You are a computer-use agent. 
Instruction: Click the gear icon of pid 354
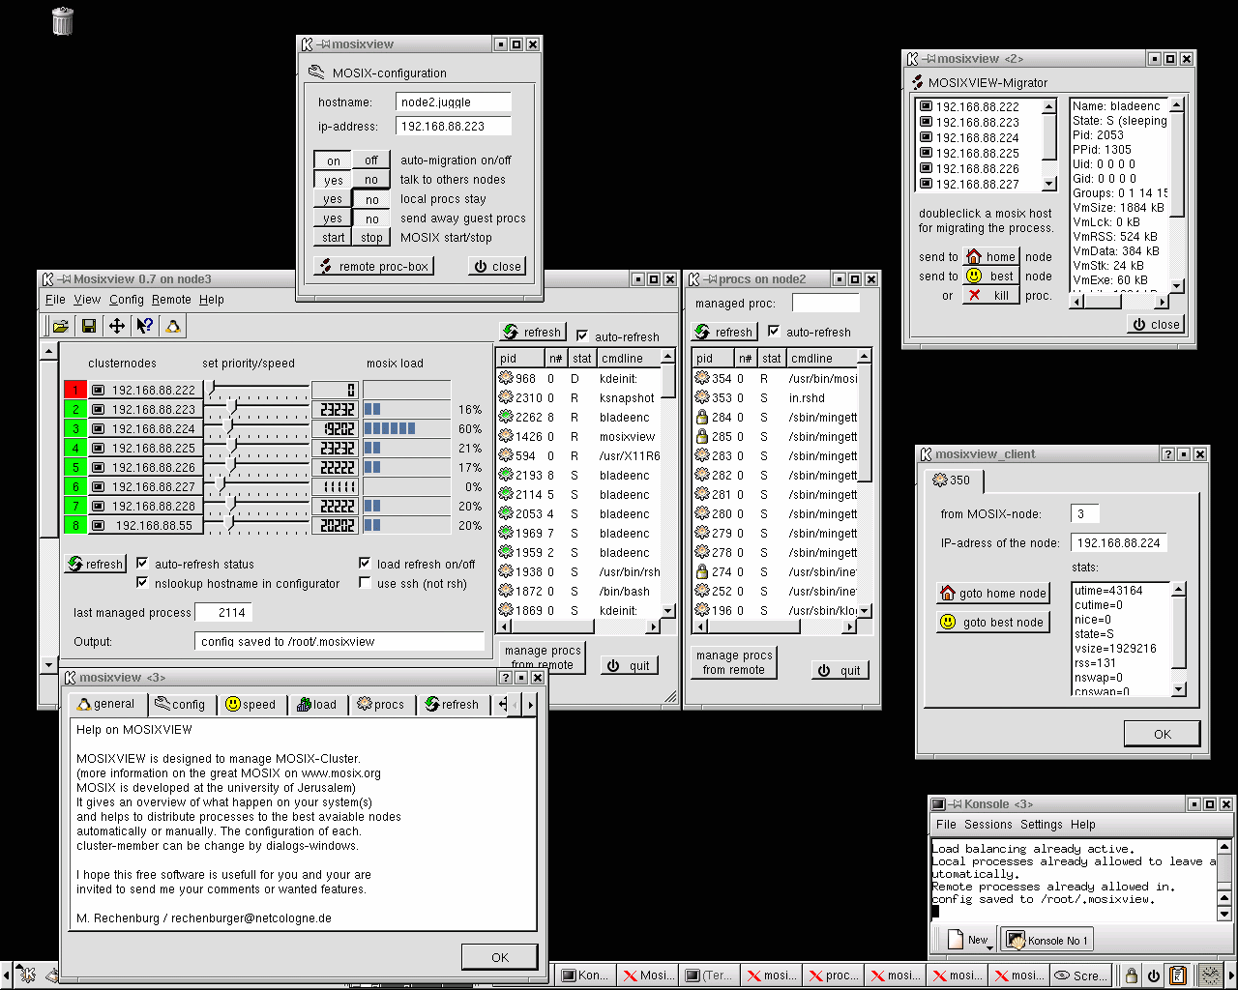[x=702, y=378]
